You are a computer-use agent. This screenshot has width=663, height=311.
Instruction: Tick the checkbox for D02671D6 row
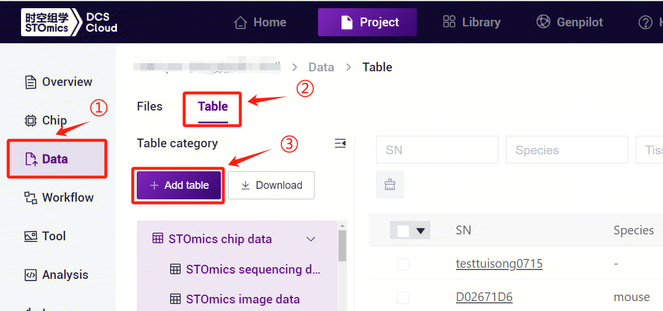click(403, 298)
